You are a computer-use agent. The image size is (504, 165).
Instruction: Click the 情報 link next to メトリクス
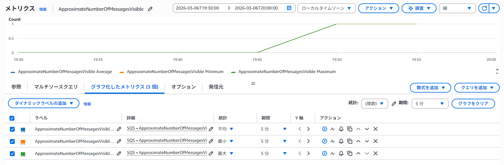[43, 9]
